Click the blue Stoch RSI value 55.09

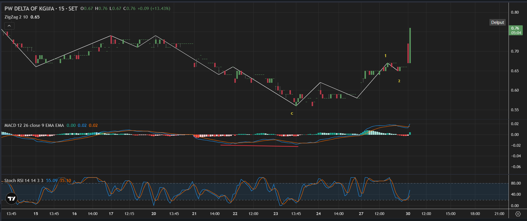click(52, 181)
